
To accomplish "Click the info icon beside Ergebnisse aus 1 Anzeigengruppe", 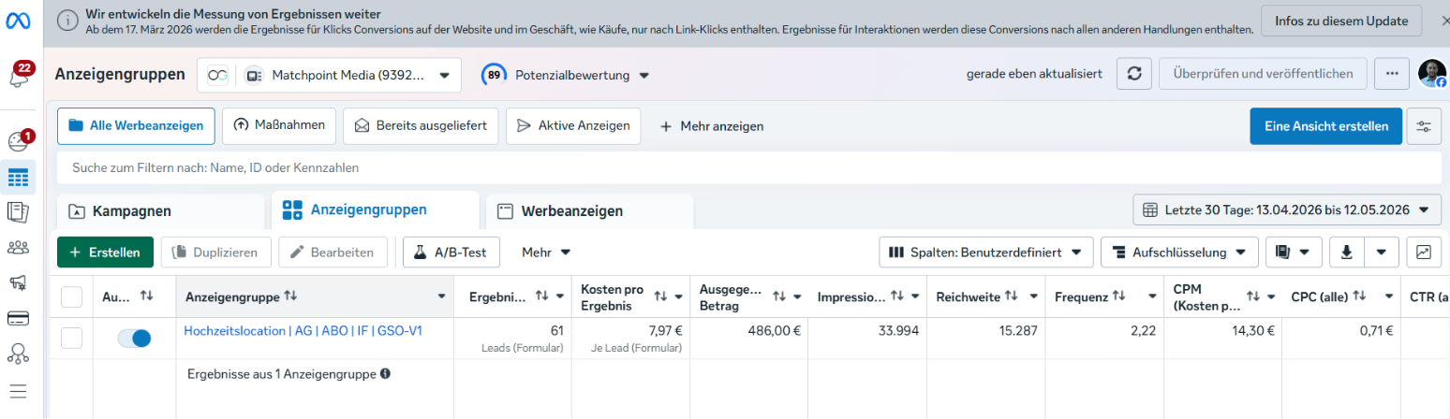I will click(385, 374).
